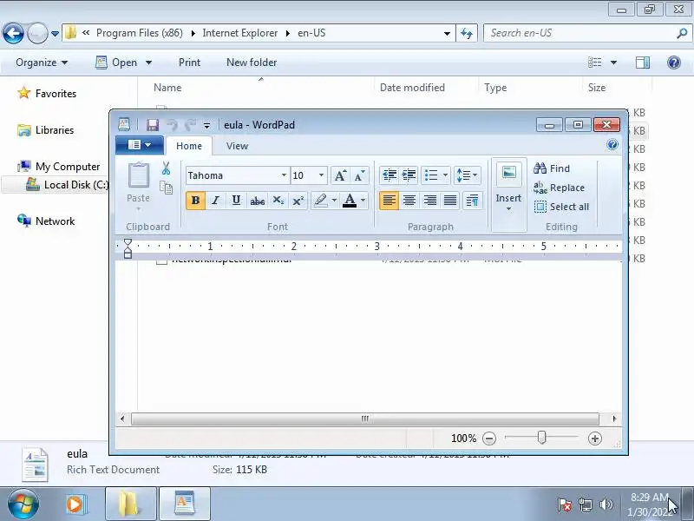Click Explorer Back navigation button

13,33
